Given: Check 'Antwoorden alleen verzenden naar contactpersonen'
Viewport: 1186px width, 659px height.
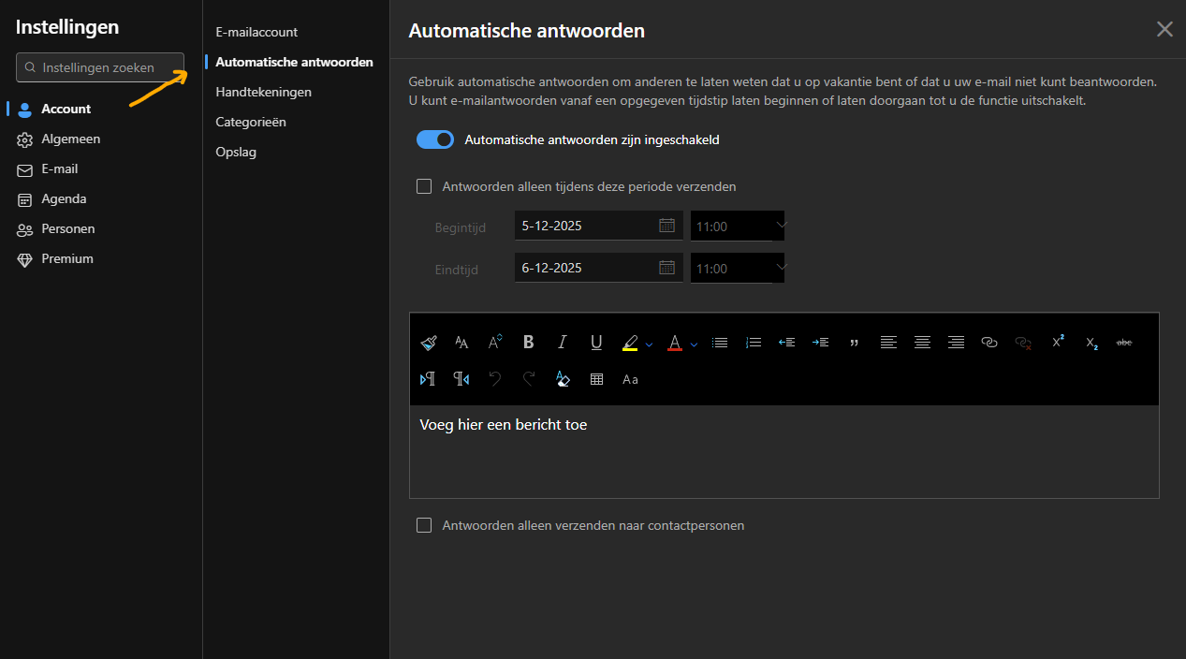Looking at the screenshot, I should pos(424,525).
